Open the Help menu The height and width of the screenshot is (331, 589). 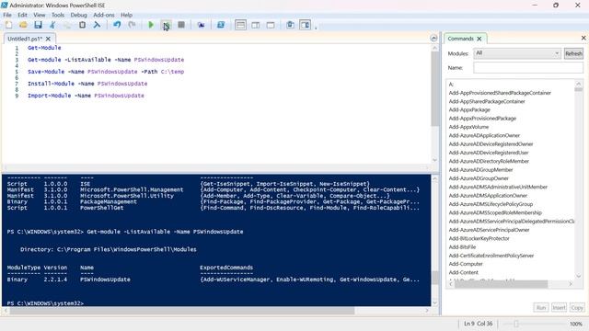(x=127, y=15)
